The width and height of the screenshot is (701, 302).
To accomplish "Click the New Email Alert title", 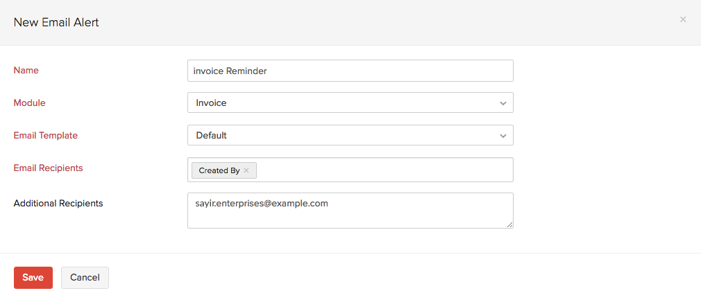I will (56, 22).
